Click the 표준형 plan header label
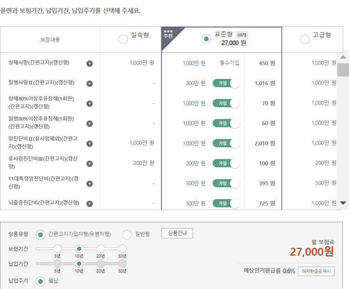 224,34
